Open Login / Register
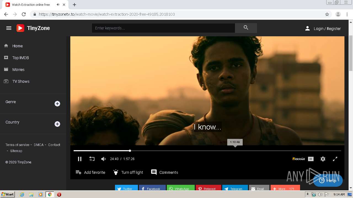 click(x=323, y=29)
